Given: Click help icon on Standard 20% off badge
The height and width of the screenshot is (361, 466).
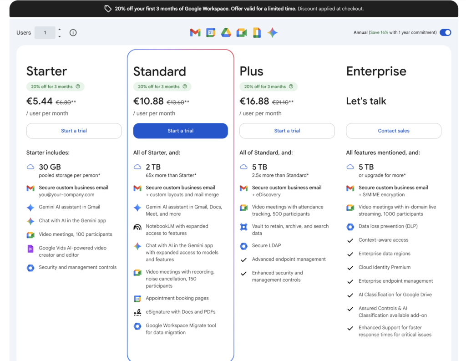Looking at the screenshot, I should tap(185, 86).
